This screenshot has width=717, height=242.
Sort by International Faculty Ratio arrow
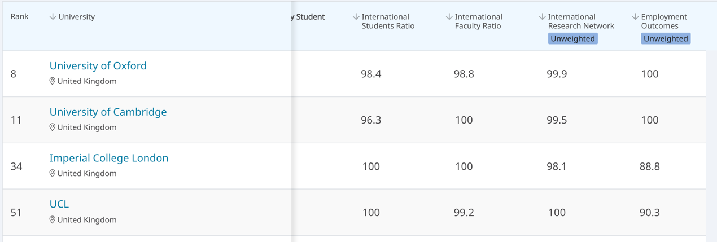(449, 17)
